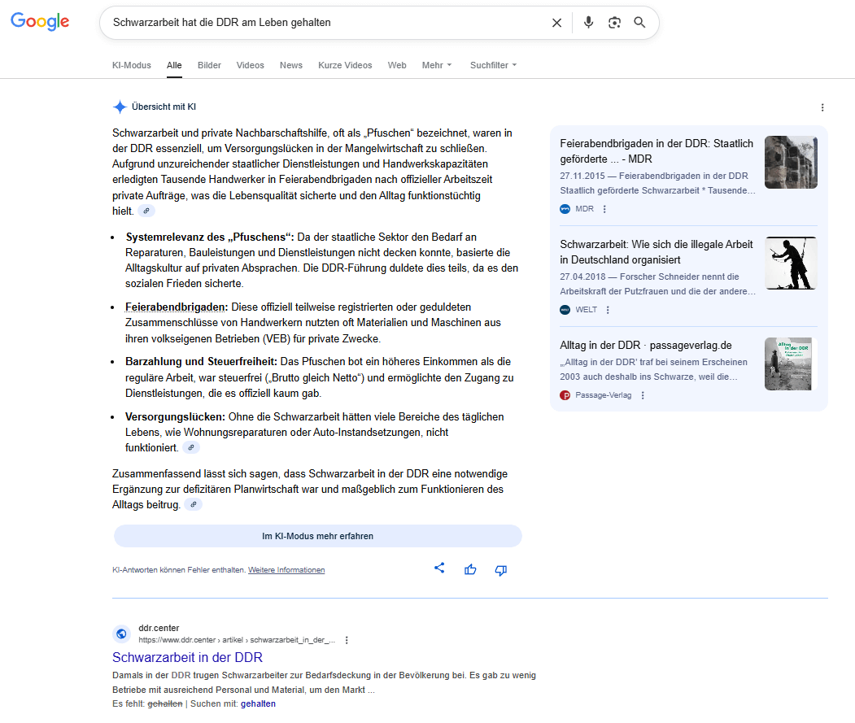Click Im KI-Modus mehr erfahren button
855x723 pixels.
pos(317,536)
